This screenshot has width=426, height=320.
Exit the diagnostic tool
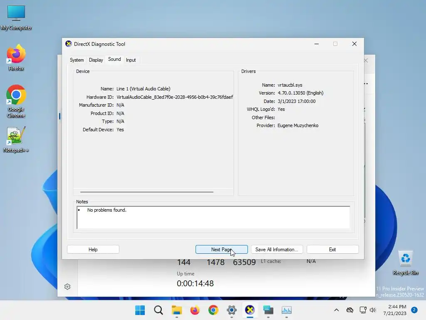[x=332, y=250]
